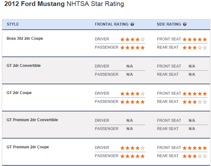Click Boss 302 rear seat side stars
The height and width of the screenshot is (166, 211).
point(195,48)
